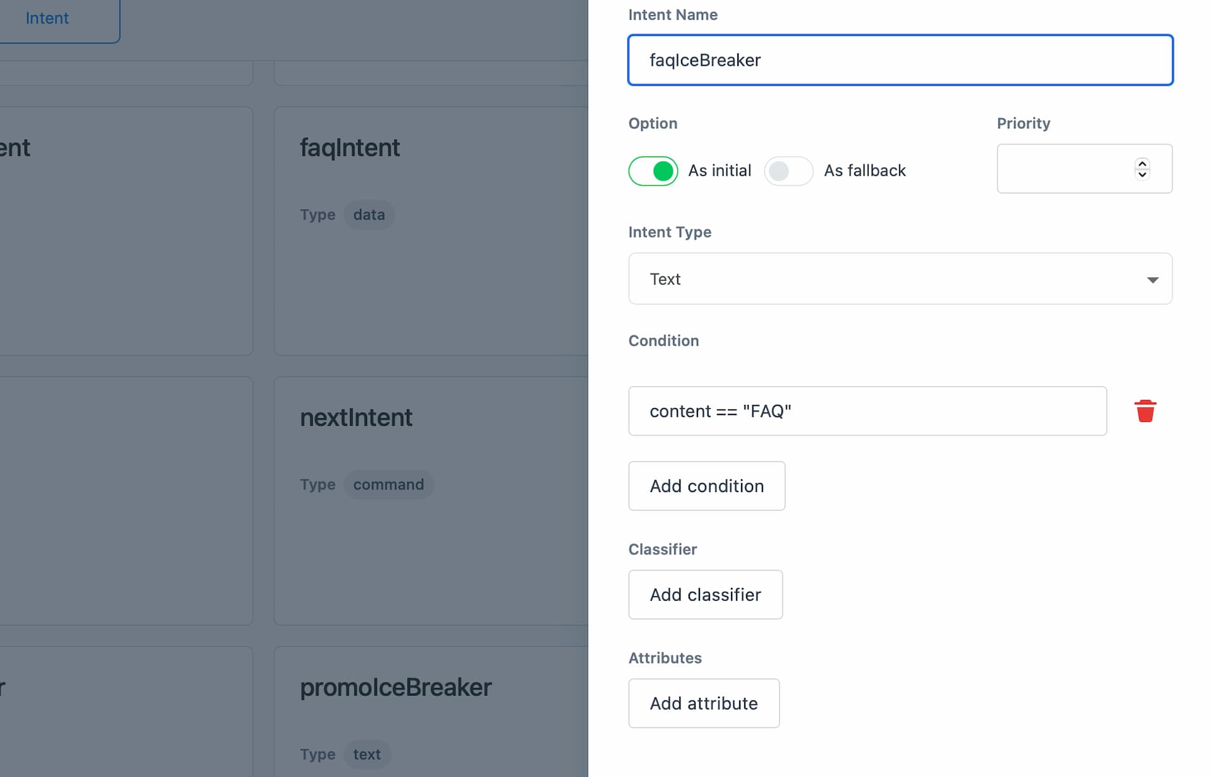Select the Text intent type option
Viewport: 1213px width, 777px height.
pos(900,279)
